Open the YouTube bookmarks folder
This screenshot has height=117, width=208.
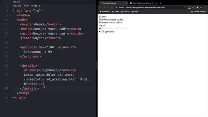125,12
